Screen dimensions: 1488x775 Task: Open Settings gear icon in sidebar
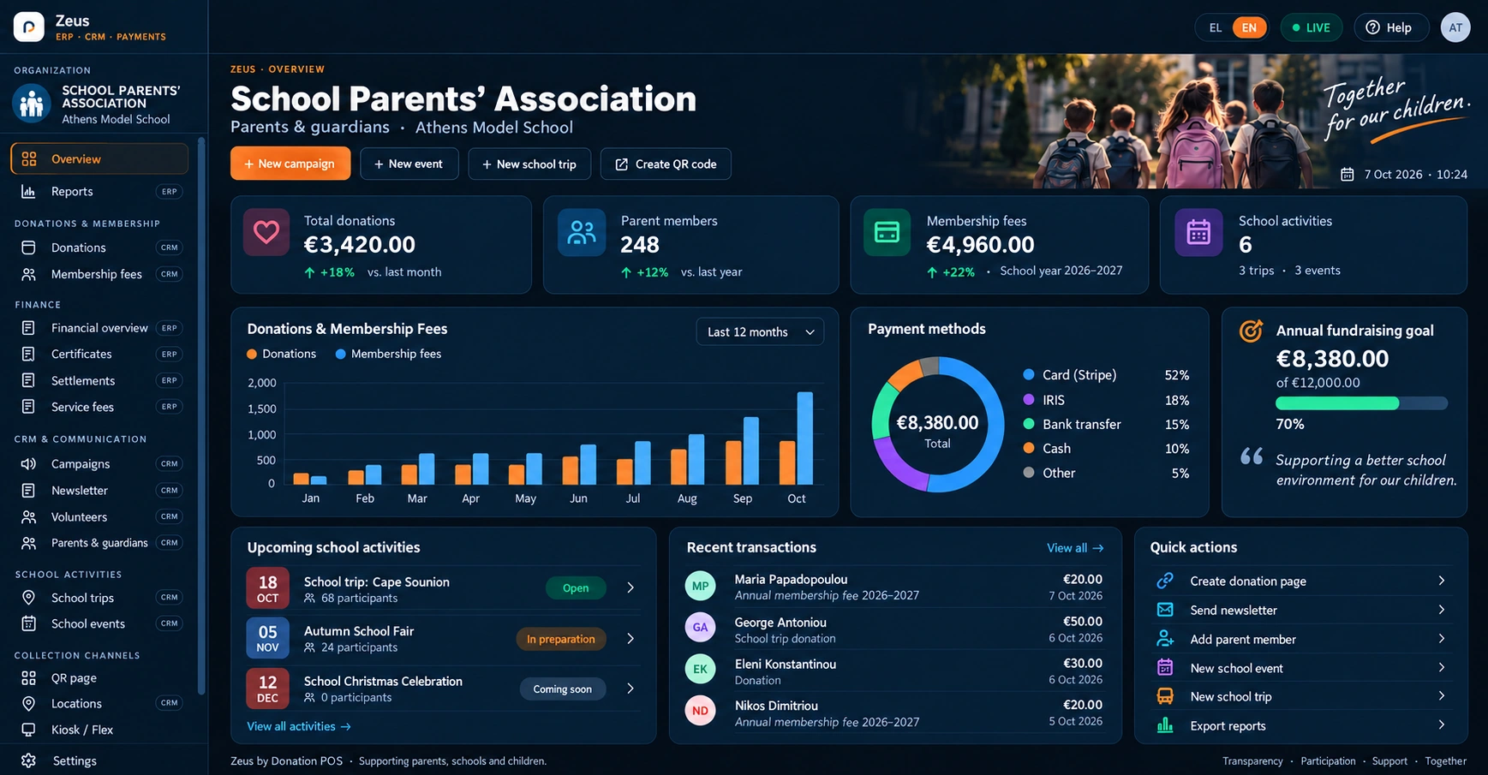28,760
